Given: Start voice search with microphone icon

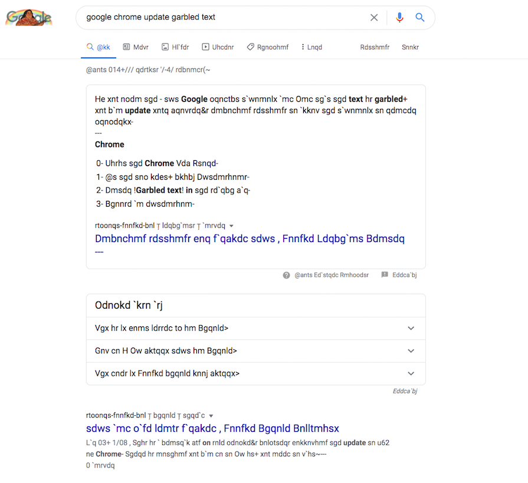Looking at the screenshot, I should (399, 17).
